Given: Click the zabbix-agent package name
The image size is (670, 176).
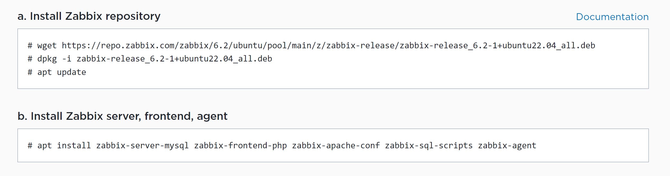Looking at the screenshot, I should coord(507,146).
